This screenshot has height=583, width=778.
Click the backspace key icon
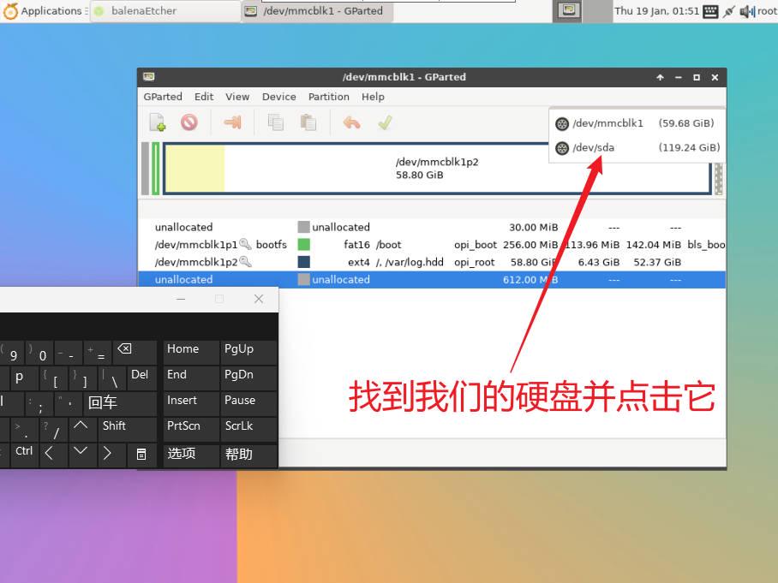point(135,351)
